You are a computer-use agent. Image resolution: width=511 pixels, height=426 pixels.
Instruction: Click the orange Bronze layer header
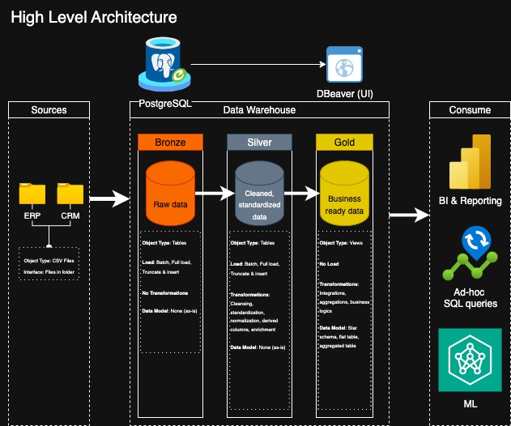(x=170, y=143)
